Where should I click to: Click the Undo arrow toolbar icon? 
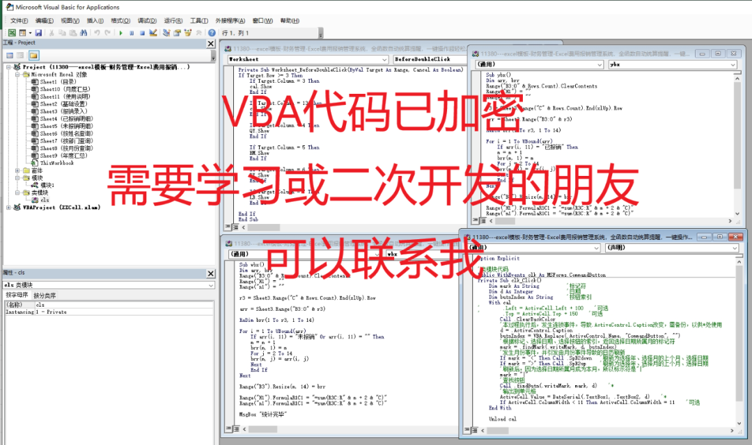(x=97, y=33)
